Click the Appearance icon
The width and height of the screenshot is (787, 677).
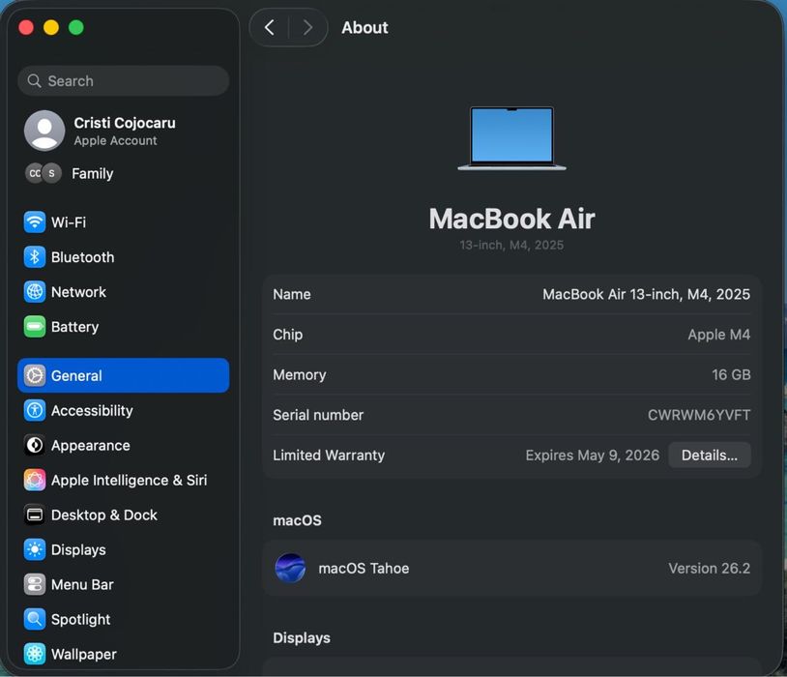coord(35,445)
